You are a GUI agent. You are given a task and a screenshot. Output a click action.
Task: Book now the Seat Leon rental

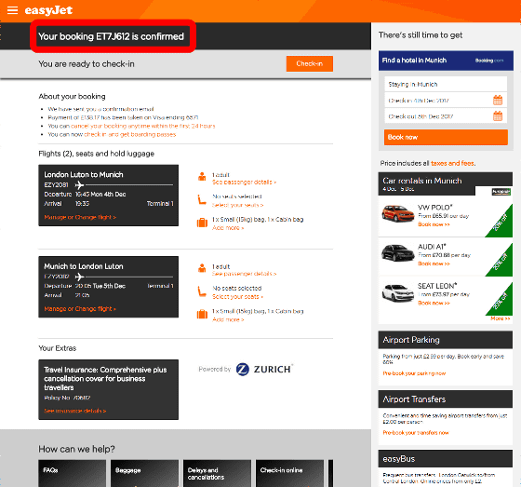click(x=434, y=303)
